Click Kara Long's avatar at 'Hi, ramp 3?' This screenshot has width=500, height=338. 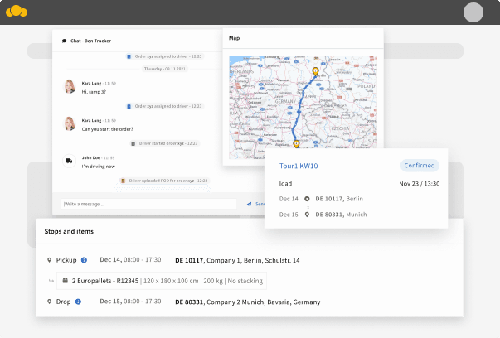click(x=69, y=86)
